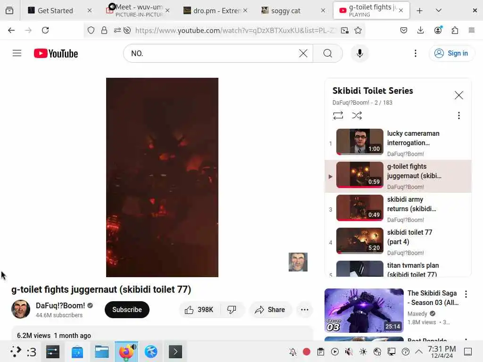Open skibidi toilet 77 (part 4) video
Viewport: 483px width, 362px height.
[x=398, y=242]
